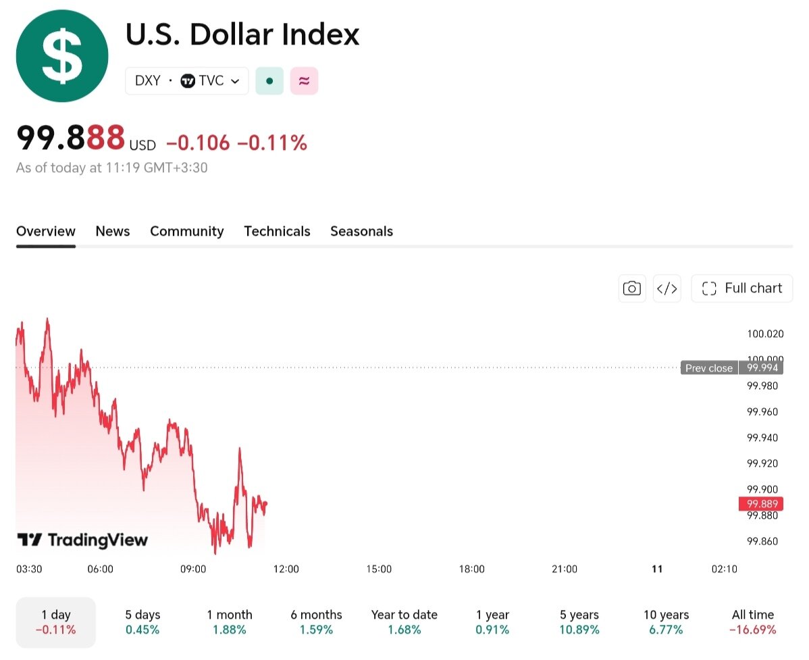Open the Seasonals tab
809x660 pixels.
(362, 231)
